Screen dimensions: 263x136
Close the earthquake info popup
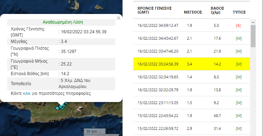[x=119, y=18]
